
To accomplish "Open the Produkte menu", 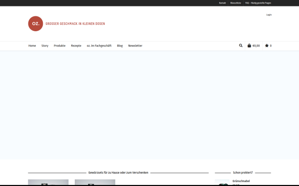I will pos(59,46).
